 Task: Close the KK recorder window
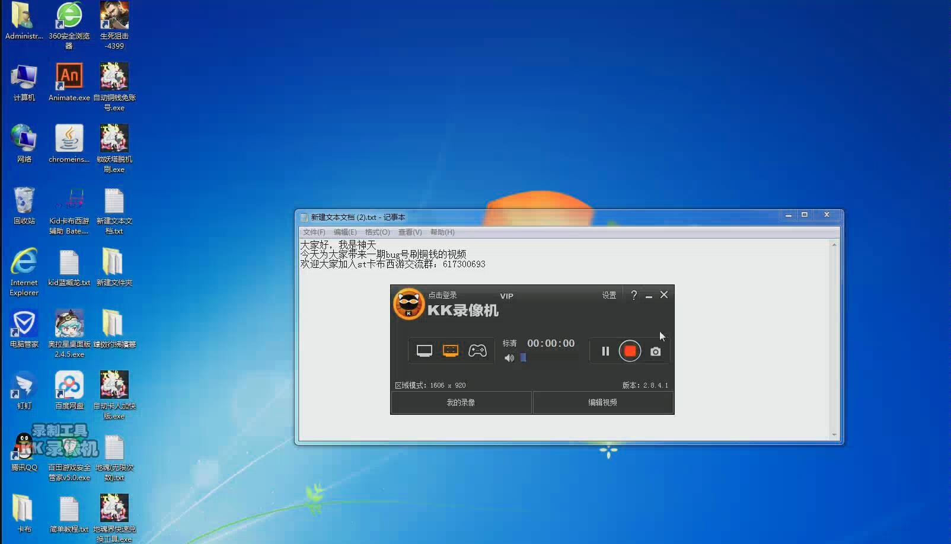[664, 295]
